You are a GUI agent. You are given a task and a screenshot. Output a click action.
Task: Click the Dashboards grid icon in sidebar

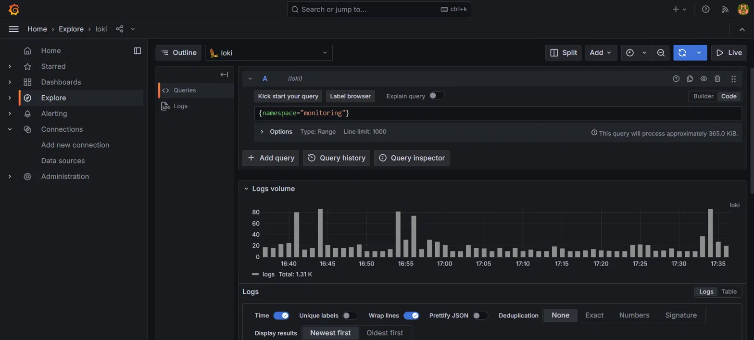click(x=27, y=82)
